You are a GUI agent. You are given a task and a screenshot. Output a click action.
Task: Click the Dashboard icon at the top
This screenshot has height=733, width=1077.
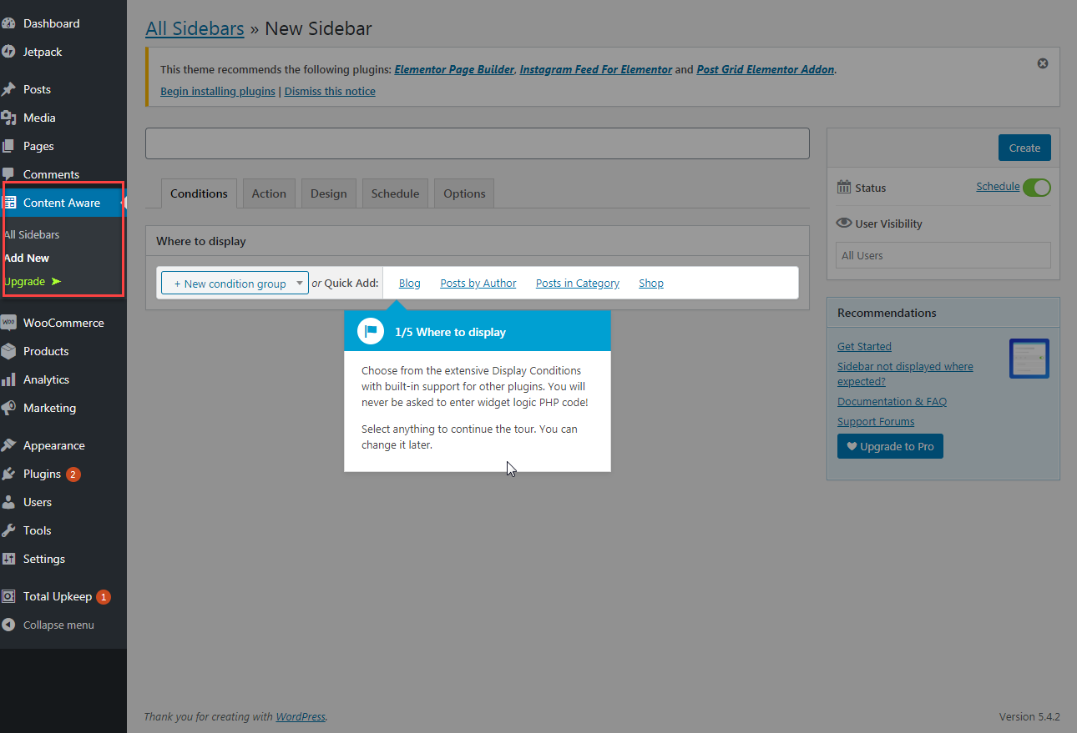click(11, 23)
